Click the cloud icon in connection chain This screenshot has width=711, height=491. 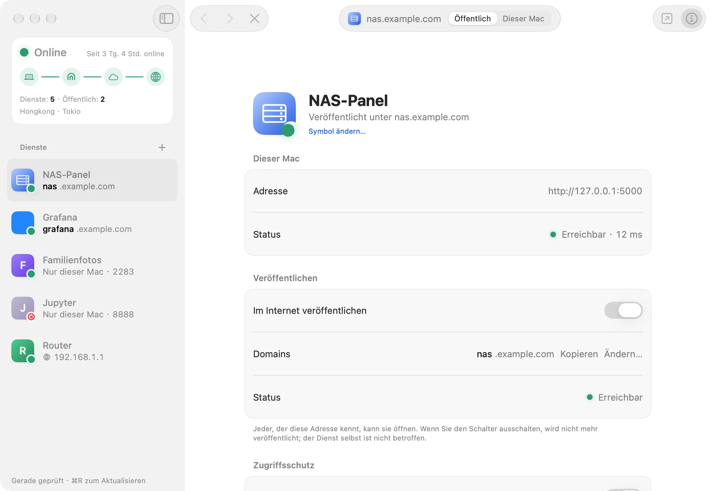point(113,77)
